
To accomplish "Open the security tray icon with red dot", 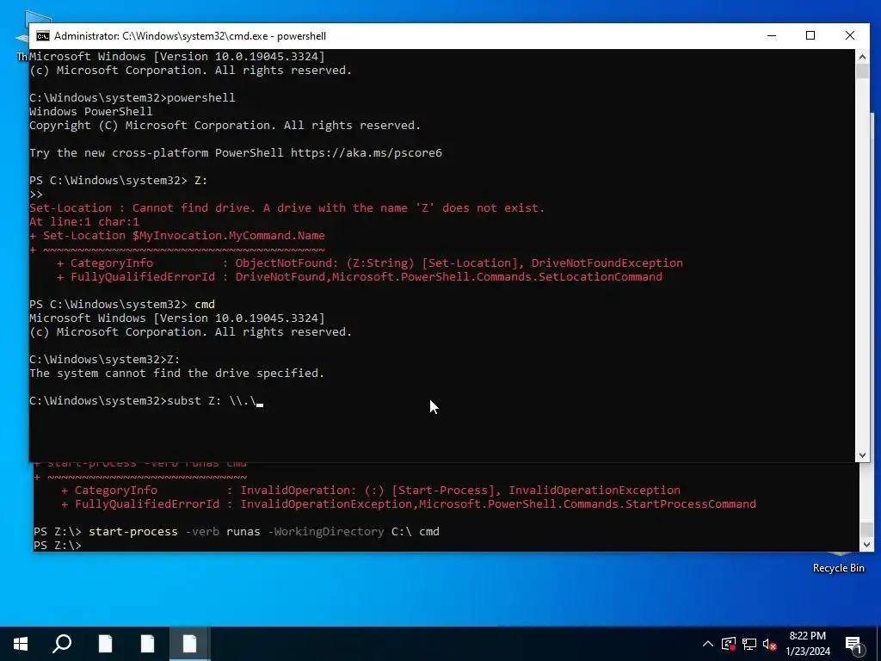I will pyautogui.click(x=729, y=644).
